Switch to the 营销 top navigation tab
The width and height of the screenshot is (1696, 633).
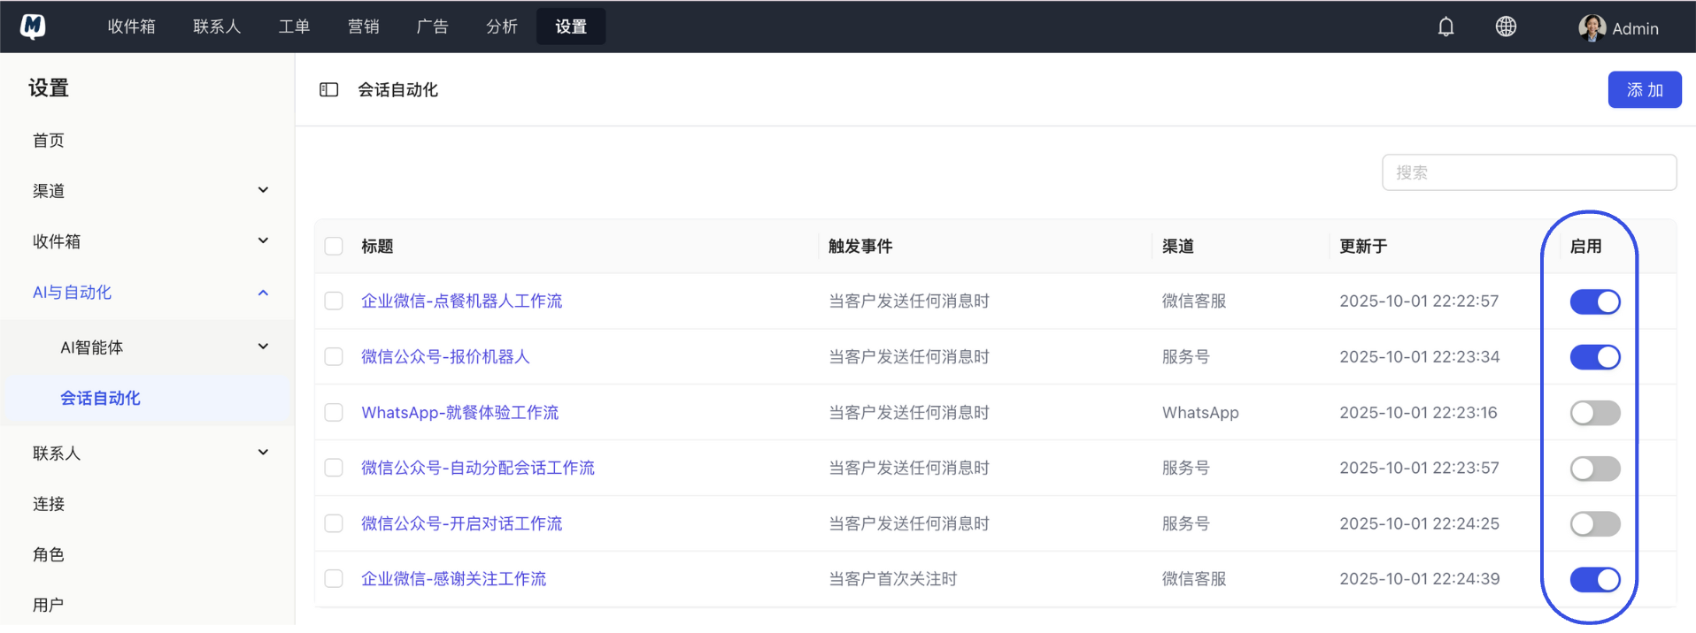pyautogui.click(x=363, y=27)
